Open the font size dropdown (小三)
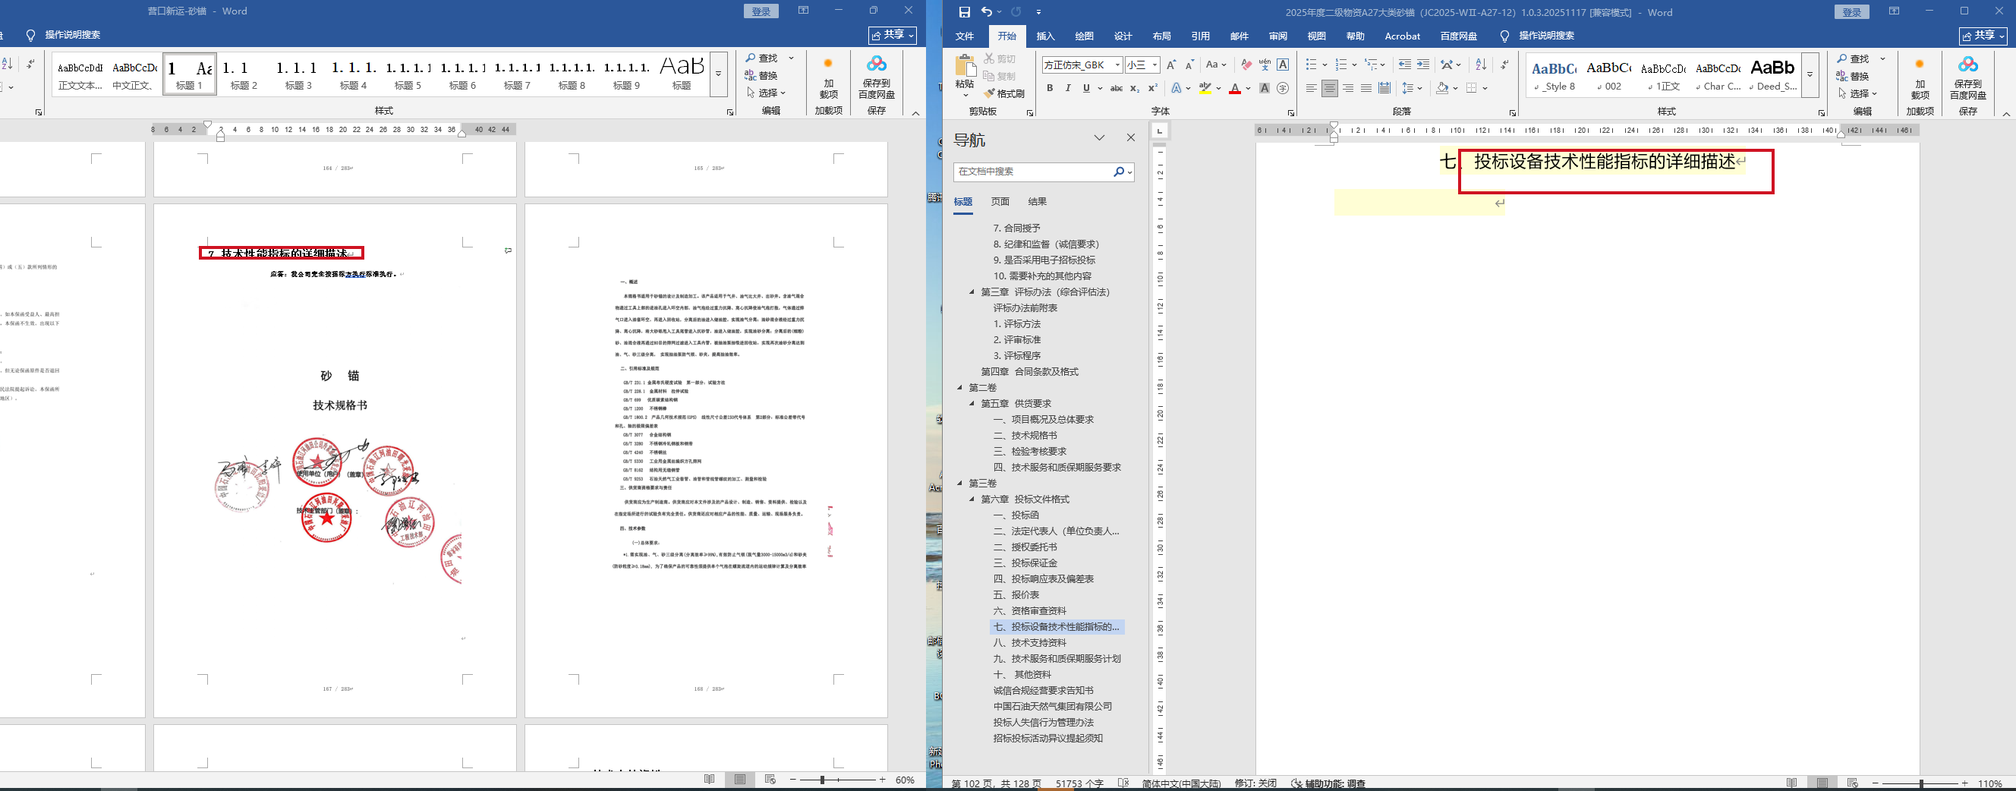This screenshot has height=791, width=2016. click(1155, 65)
